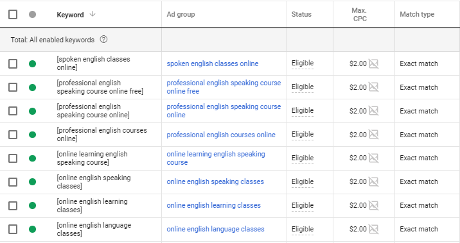Tick the select-all checkbox in the header
Screen dimensions: 460x243
point(13,14)
